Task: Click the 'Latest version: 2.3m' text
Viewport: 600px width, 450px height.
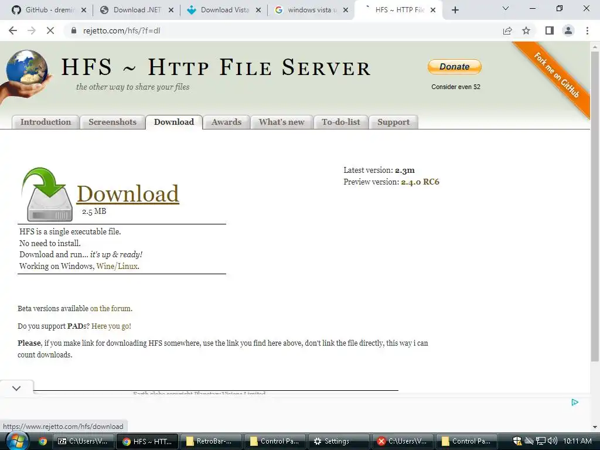Action: tap(379, 171)
